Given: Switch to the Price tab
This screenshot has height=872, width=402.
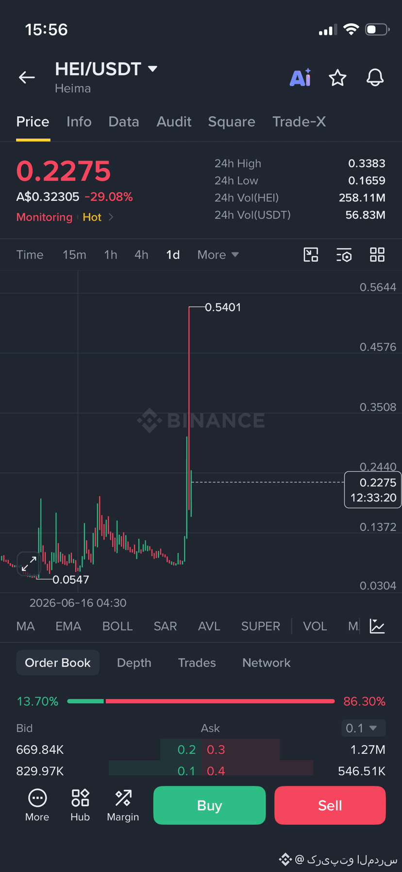Looking at the screenshot, I should pos(33,122).
